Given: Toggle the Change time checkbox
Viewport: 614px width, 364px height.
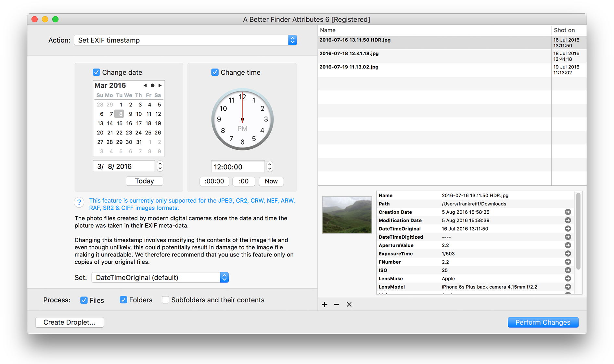Looking at the screenshot, I should pyautogui.click(x=215, y=72).
